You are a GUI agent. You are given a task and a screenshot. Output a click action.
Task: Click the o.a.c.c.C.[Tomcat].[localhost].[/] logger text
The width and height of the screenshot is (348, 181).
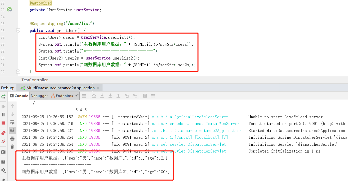pos(190,137)
